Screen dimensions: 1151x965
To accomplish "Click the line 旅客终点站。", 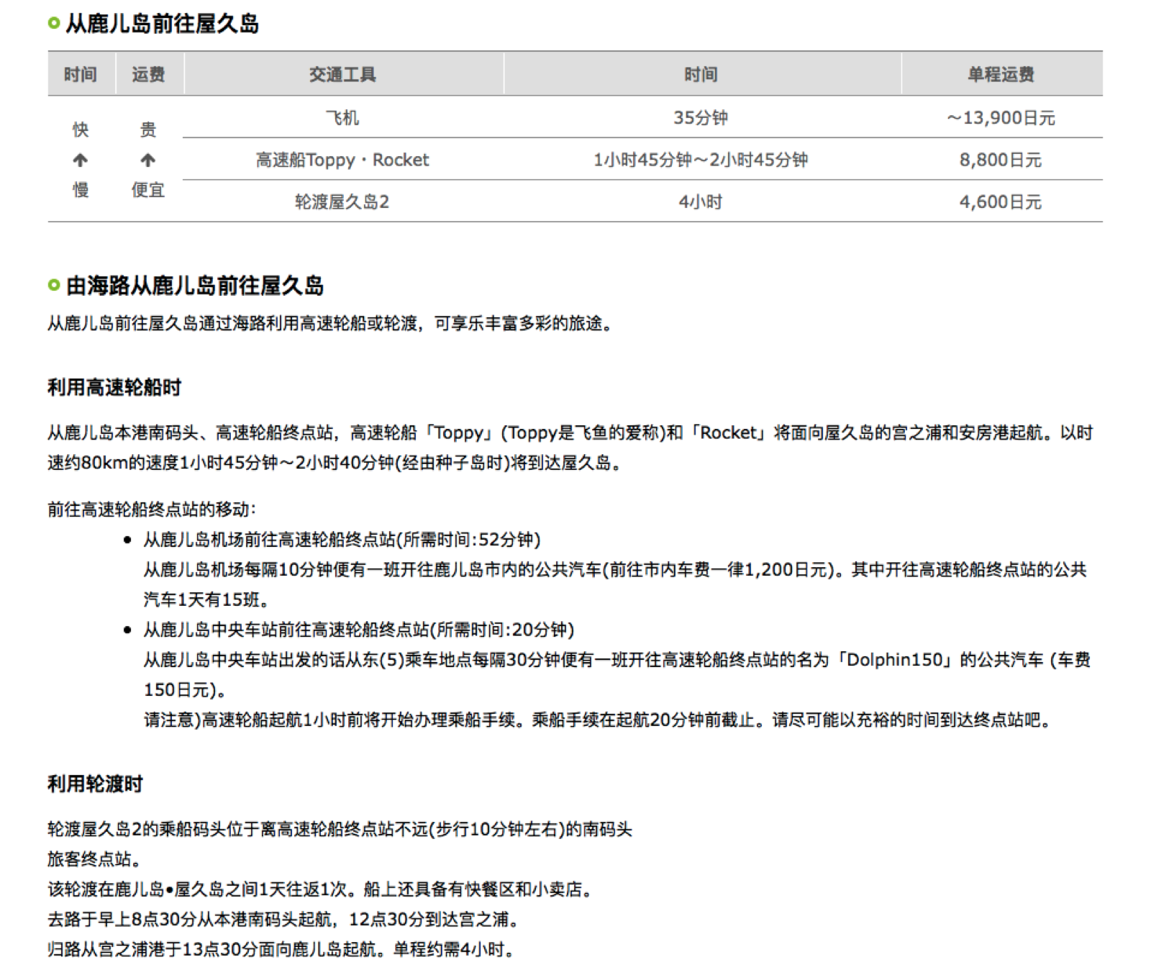I will click(x=94, y=859).
